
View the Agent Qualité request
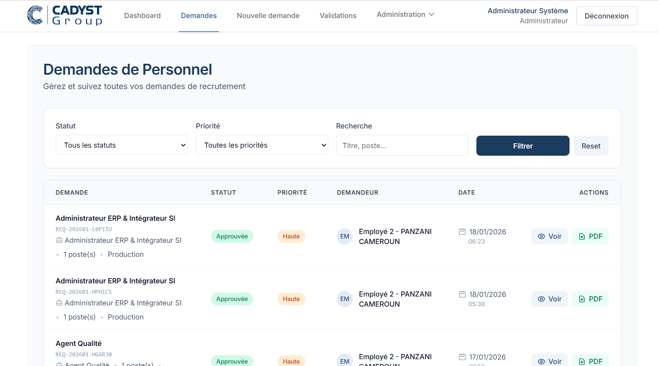(x=549, y=360)
